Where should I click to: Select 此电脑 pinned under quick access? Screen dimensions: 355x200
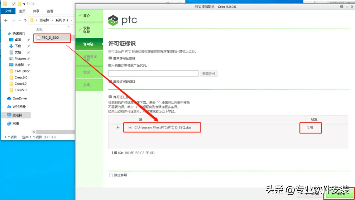point(16,65)
